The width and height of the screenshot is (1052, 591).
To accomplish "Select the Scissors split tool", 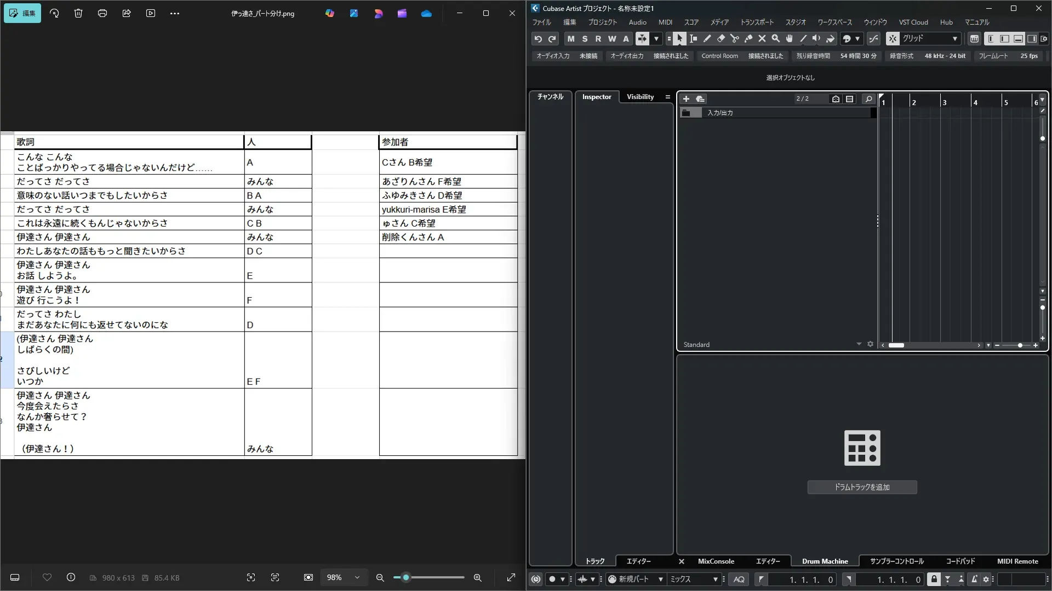I will coord(734,39).
